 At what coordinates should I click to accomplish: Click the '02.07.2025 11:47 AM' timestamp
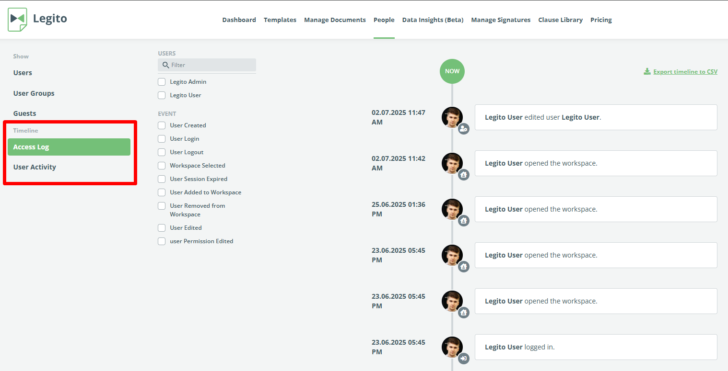(399, 117)
